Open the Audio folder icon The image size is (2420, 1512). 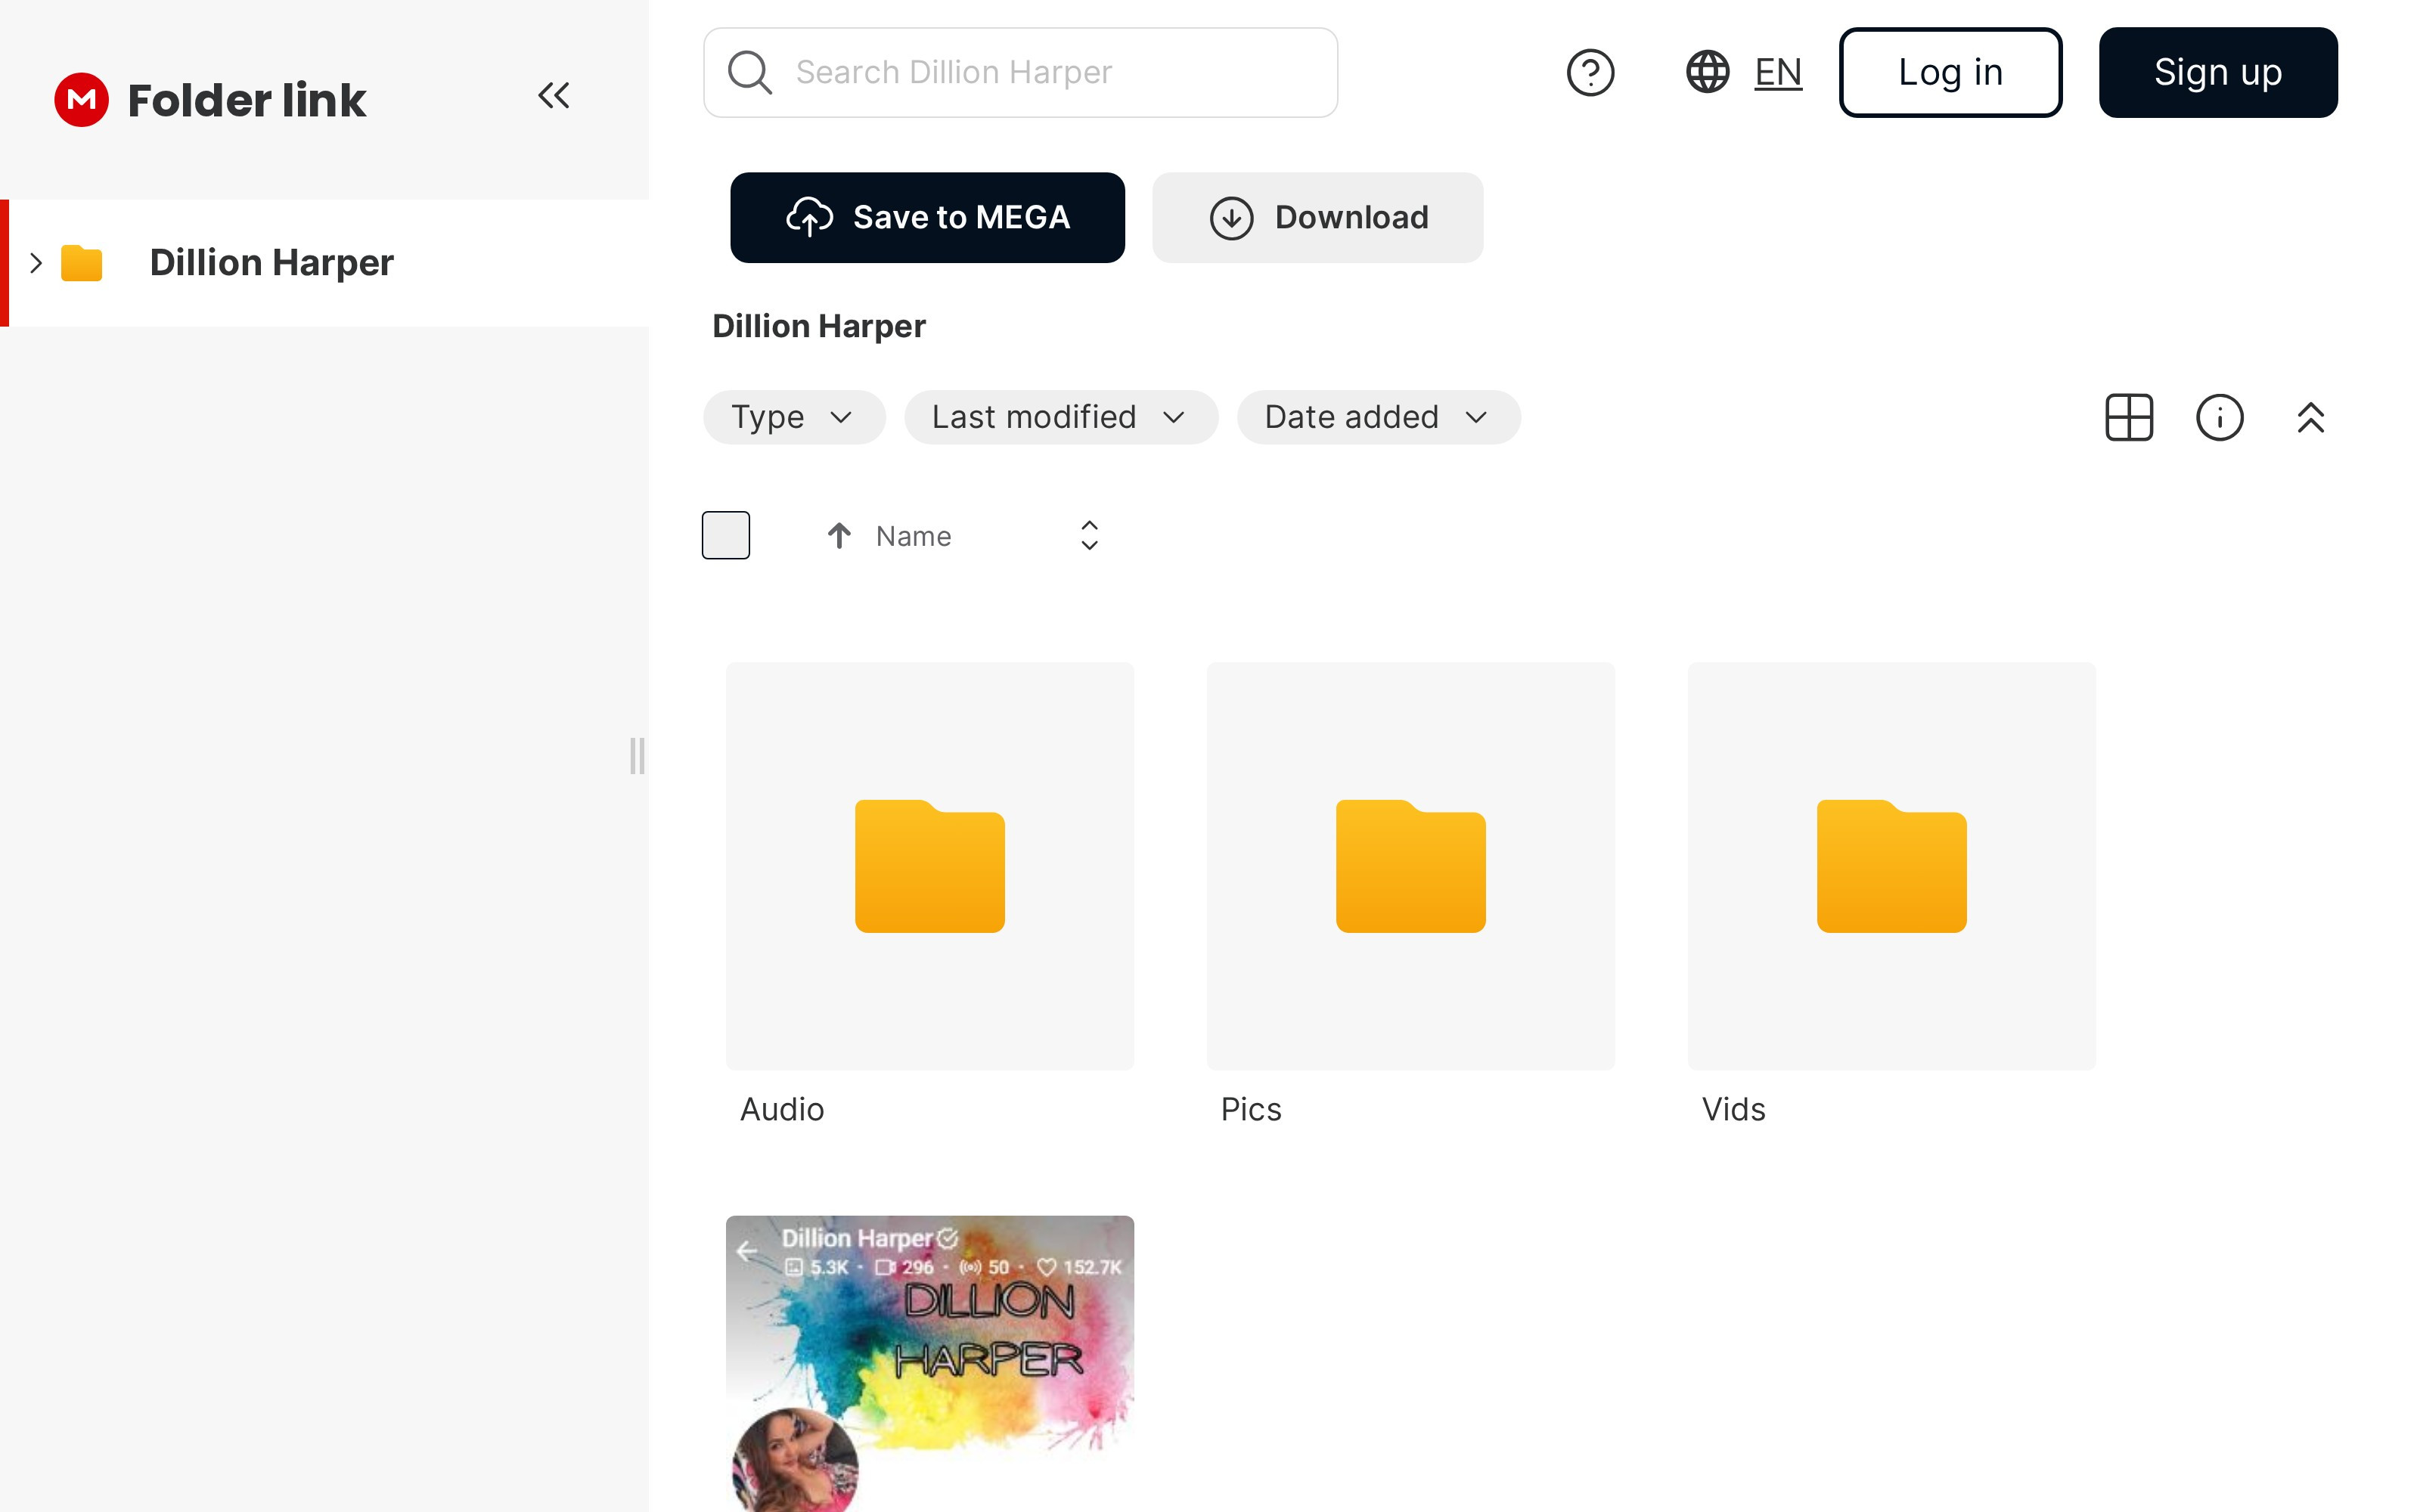click(x=930, y=866)
